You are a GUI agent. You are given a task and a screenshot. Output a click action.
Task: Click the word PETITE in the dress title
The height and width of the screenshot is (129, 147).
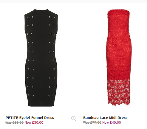(12, 118)
